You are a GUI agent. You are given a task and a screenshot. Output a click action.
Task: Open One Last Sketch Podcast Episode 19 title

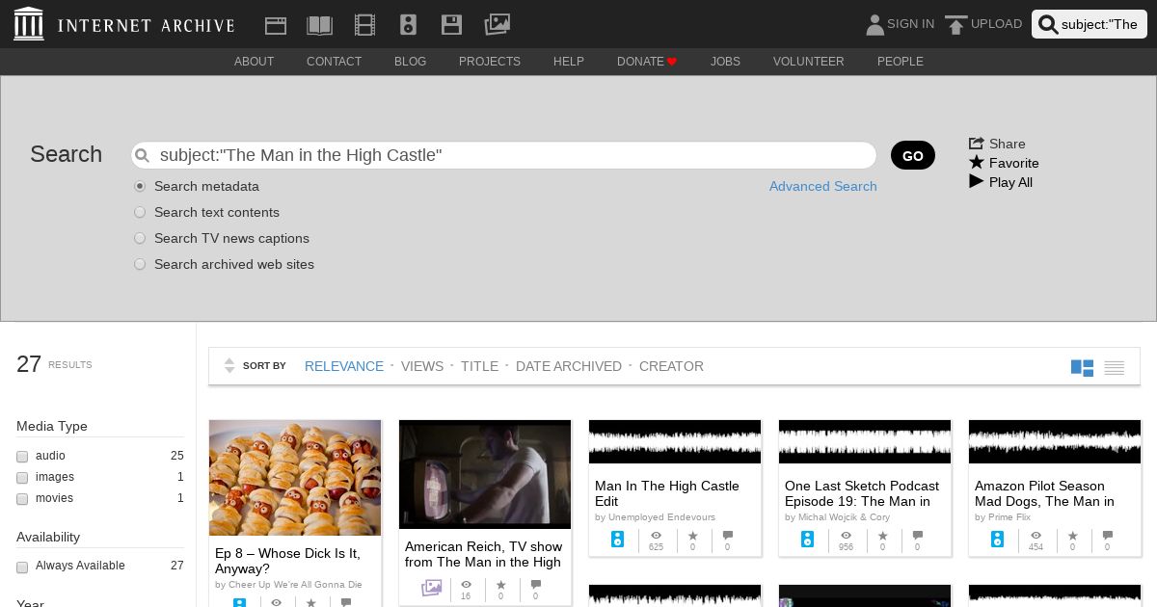point(862,493)
